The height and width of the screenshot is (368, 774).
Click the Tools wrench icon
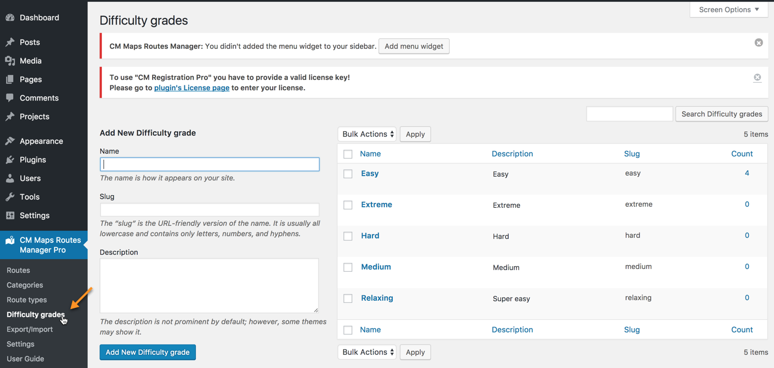[10, 197]
